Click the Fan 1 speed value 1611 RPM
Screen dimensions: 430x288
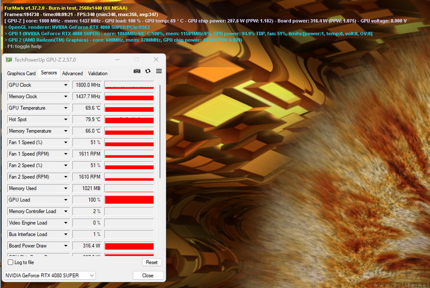[x=87, y=154]
